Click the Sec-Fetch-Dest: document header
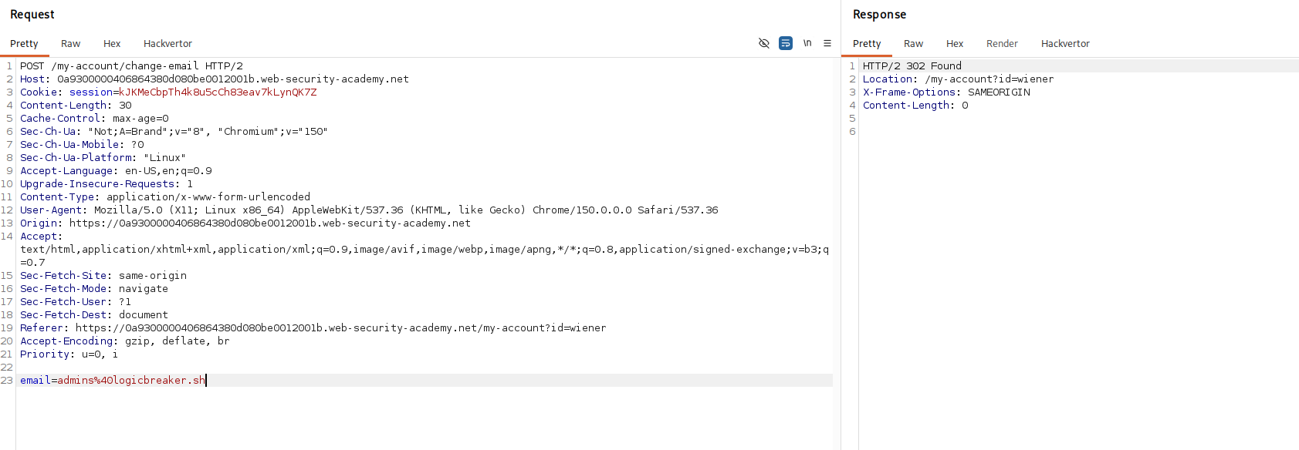The width and height of the screenshot is (1299, 450). pos(94,315)
